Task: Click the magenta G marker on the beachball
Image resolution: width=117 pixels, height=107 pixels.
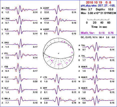Action: coord(70,60)
